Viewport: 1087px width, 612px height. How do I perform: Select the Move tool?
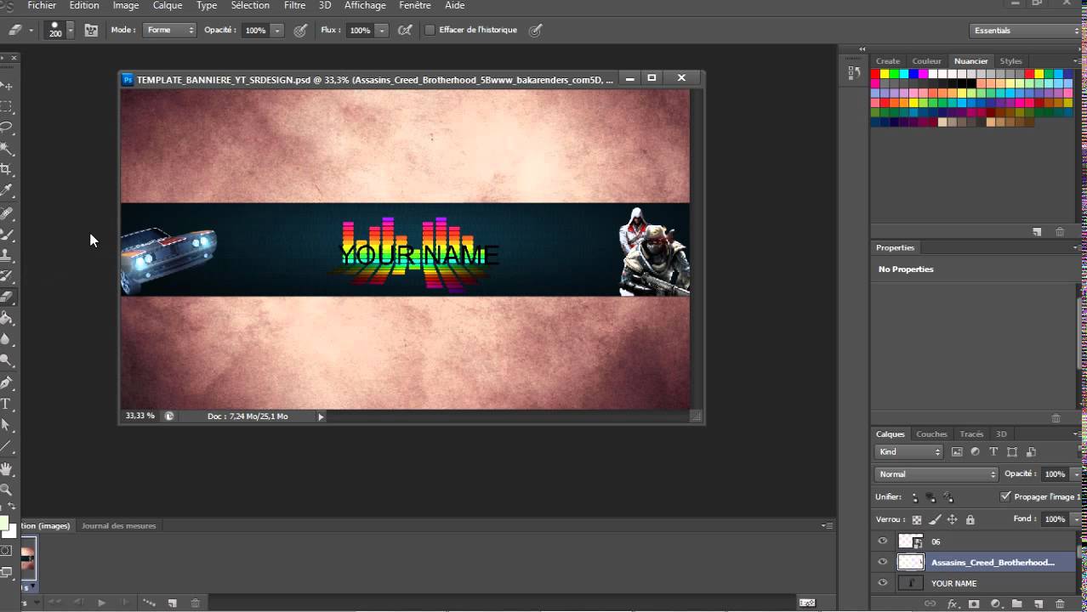[x=6, y=86]
